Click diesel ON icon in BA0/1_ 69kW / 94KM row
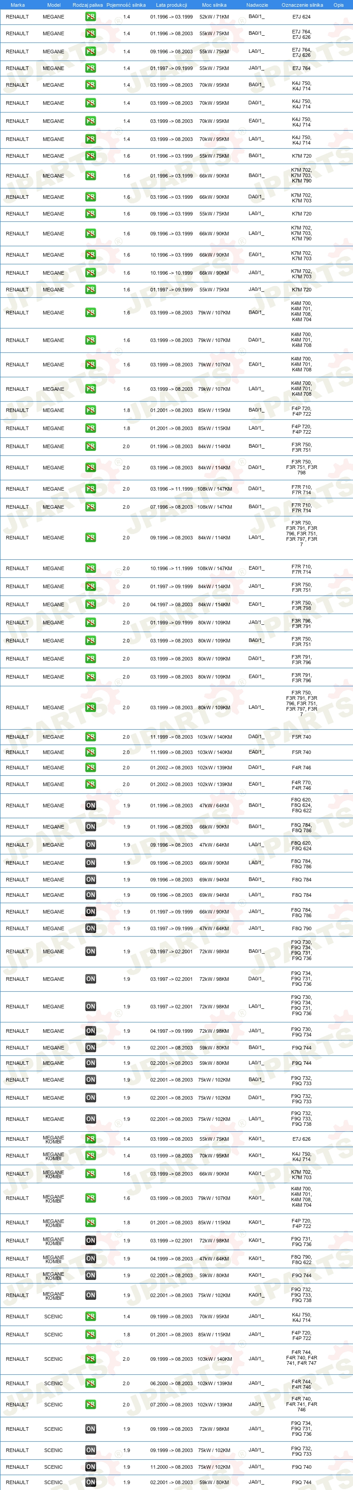 (91, 879)
